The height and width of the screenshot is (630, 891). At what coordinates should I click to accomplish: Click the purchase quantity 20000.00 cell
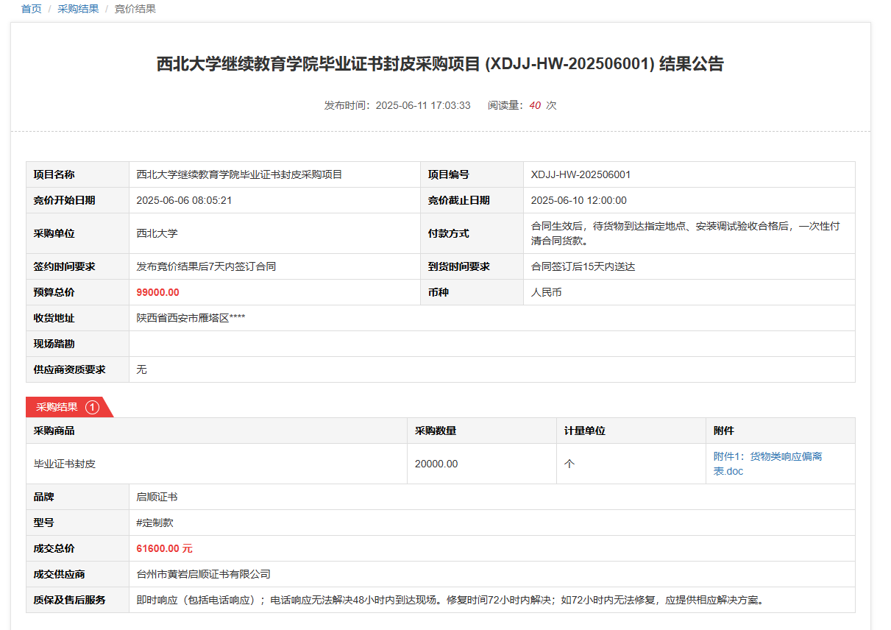pos(436,464)
